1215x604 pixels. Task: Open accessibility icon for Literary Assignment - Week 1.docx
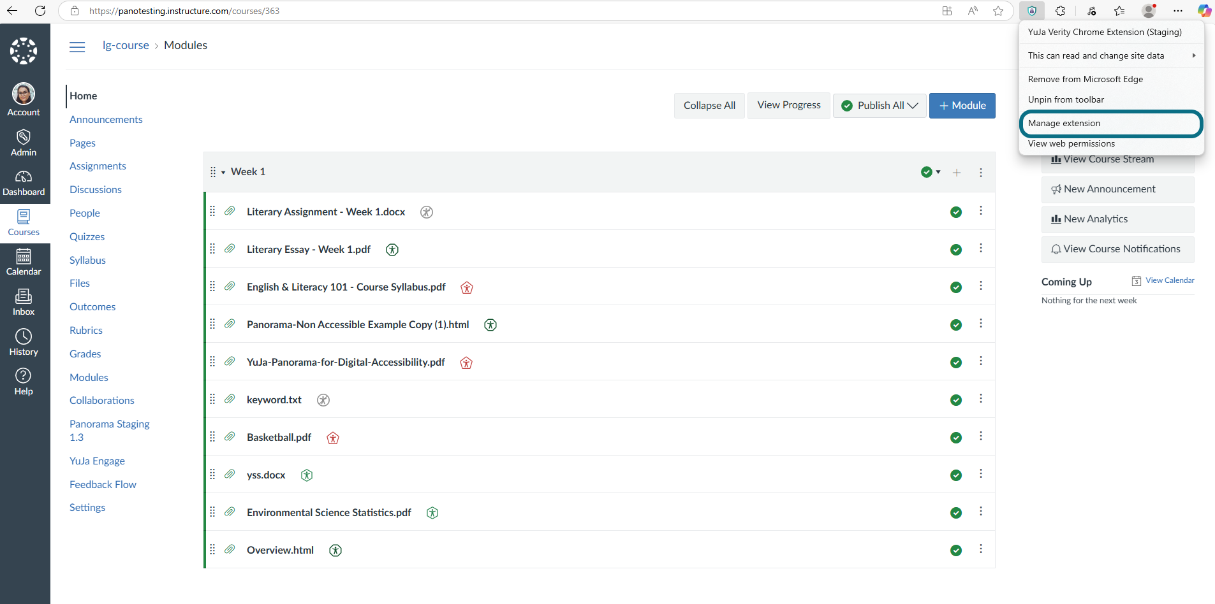click(427, 212)
